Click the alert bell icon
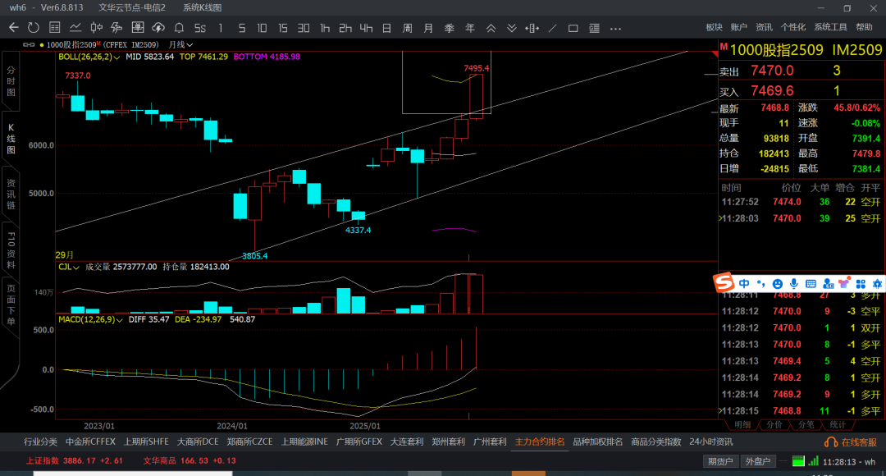The height and width of the screenshot is (476, 886). coord(179,27)
